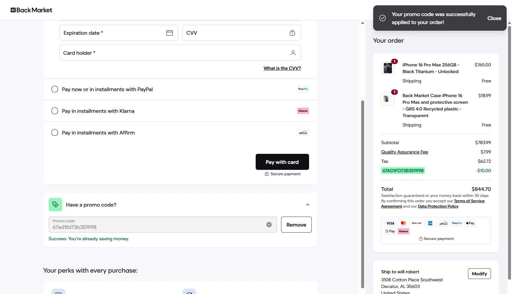This screenshot has height=294, width=512.
Task: Click the -$10.00 discount amount
Action: 483,171
